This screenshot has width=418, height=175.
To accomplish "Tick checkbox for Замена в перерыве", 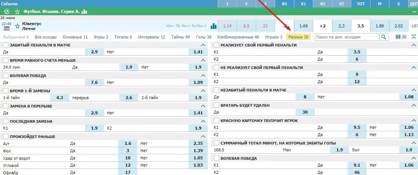I will point(6,106).
